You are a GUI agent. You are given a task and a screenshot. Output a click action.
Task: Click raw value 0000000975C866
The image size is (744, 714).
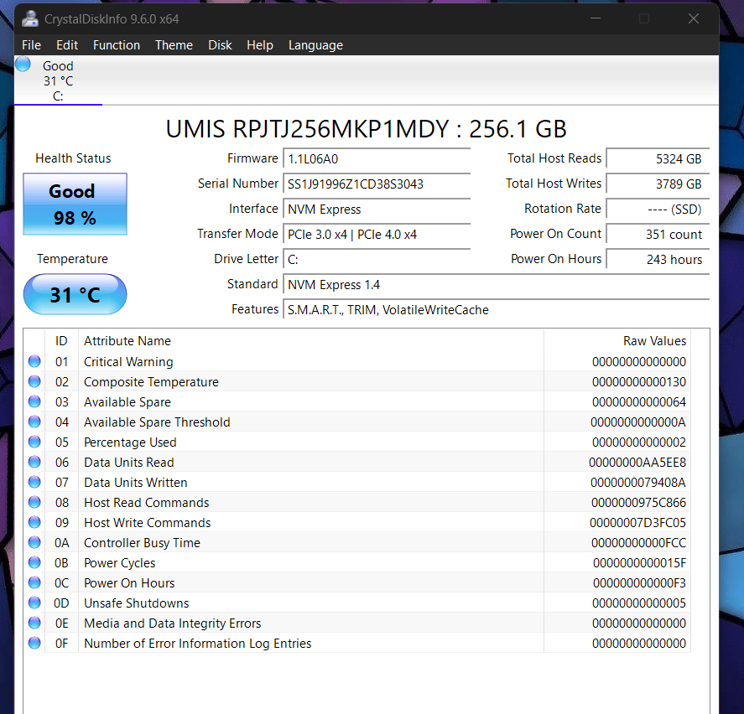point(638,503)
